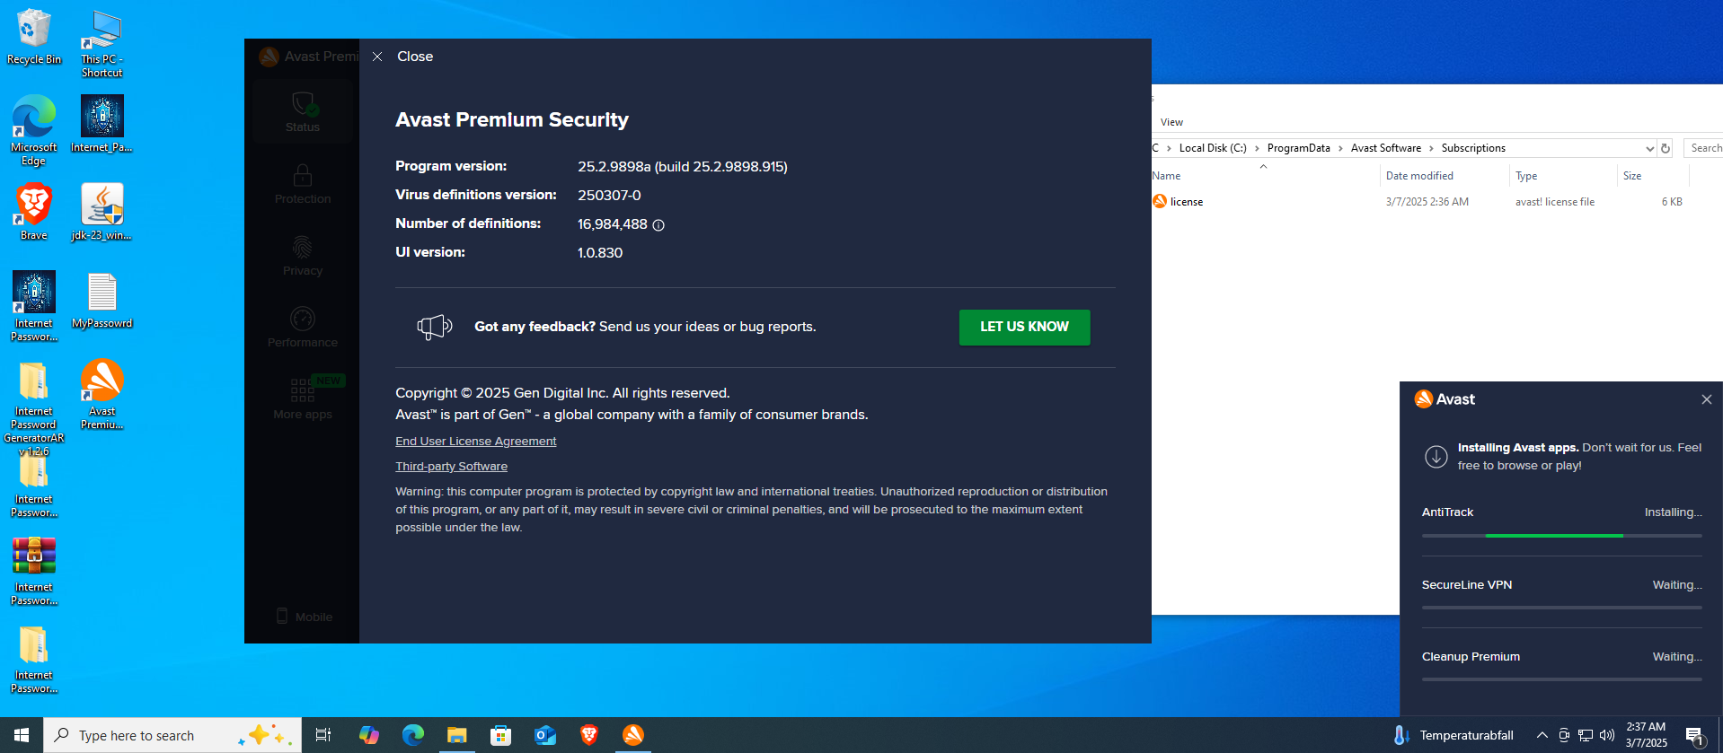Click taskbar search box
The height and width of the screenshot is (753, 1723).
coord(172,735)
